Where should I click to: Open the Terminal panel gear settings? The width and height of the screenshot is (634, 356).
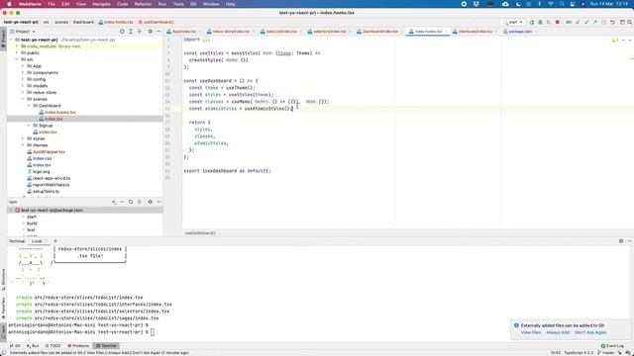pos(621,241)
